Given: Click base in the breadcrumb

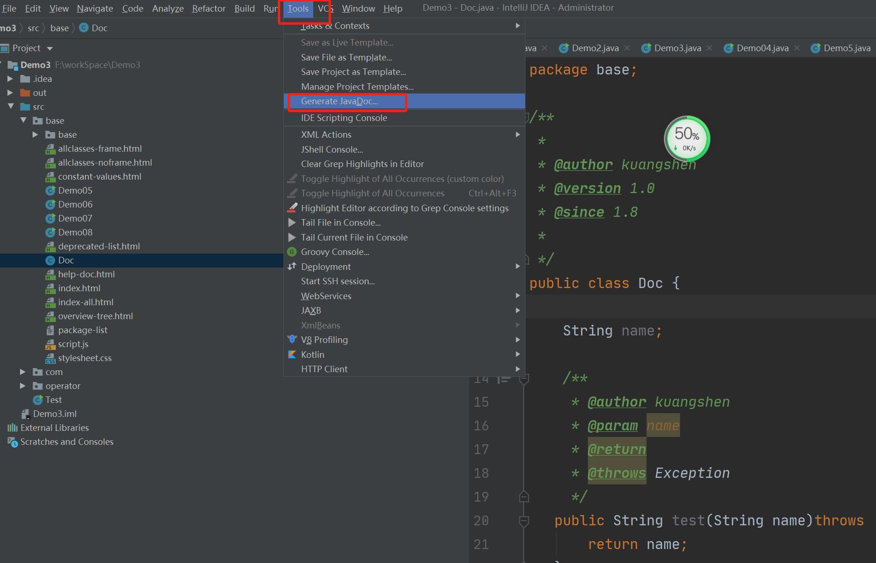Looking at the screenshot, I should (x=60, y=28).
